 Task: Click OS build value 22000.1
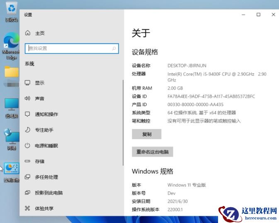click(175, 209)
